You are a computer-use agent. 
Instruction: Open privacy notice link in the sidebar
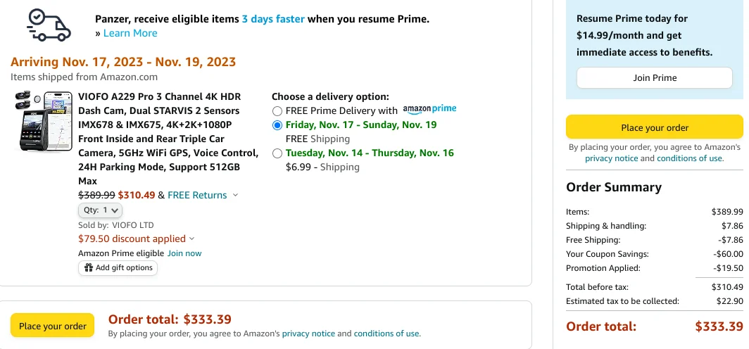pos(612,158)
